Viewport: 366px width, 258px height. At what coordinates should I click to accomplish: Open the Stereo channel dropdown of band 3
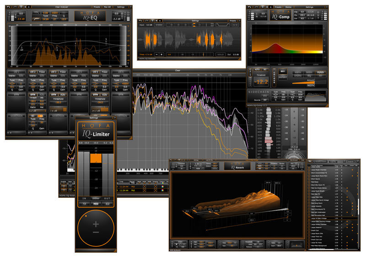coord(54,76)
